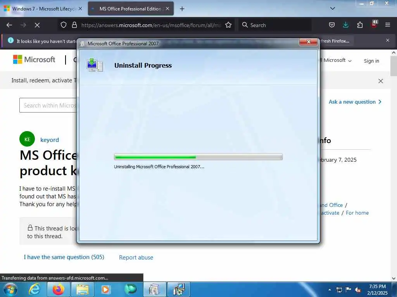
Task: Click the uninstall progress bar
Action: pyautogui.click(x=198, y=157)
